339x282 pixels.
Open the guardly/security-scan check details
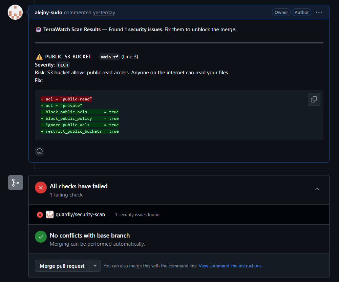[80, 214]
